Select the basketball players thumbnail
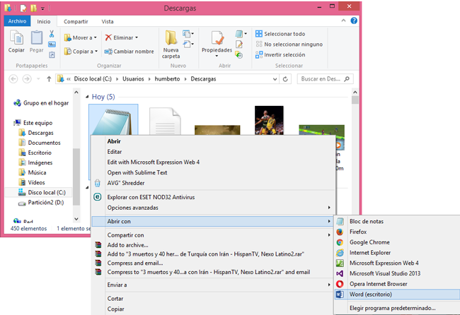460x315 pixels. pyautogui.click(x=269, y=120)
